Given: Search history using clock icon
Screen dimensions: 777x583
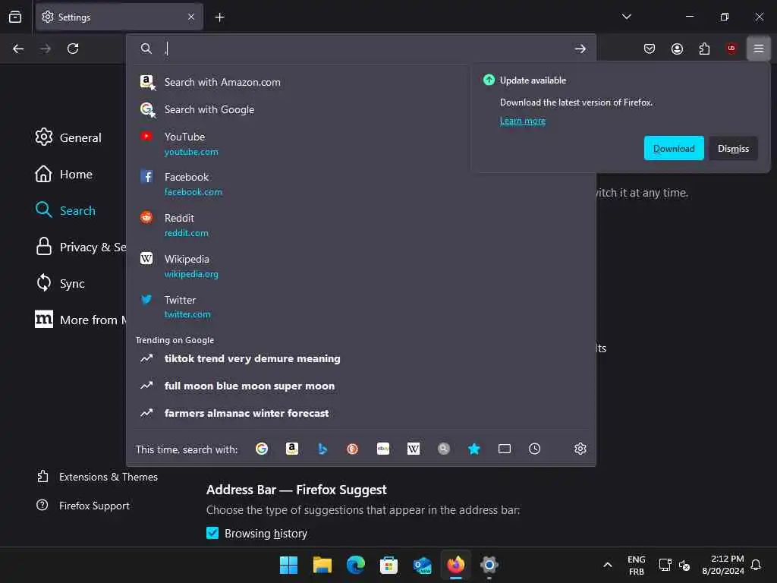Looking at the screenshot, I should pyautogui.click(x=535, y=449).
